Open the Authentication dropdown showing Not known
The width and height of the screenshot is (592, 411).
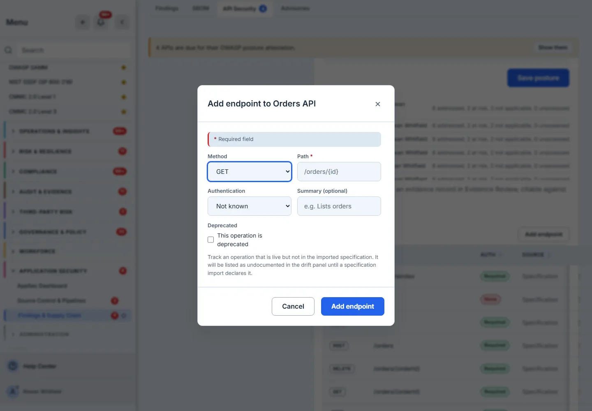250,206
